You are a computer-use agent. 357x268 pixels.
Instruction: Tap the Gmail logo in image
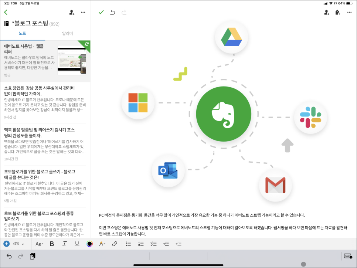click(x=275, y=185)
